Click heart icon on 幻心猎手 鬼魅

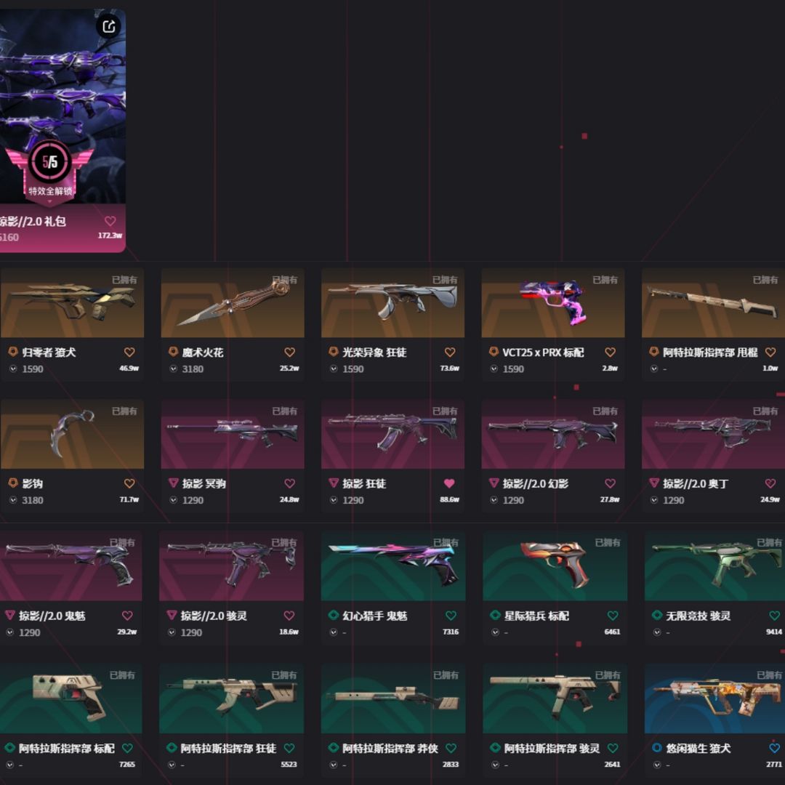[451, 616]
